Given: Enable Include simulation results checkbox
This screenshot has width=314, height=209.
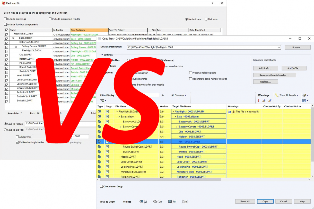Looking at the screenshot, I should 50,19.
